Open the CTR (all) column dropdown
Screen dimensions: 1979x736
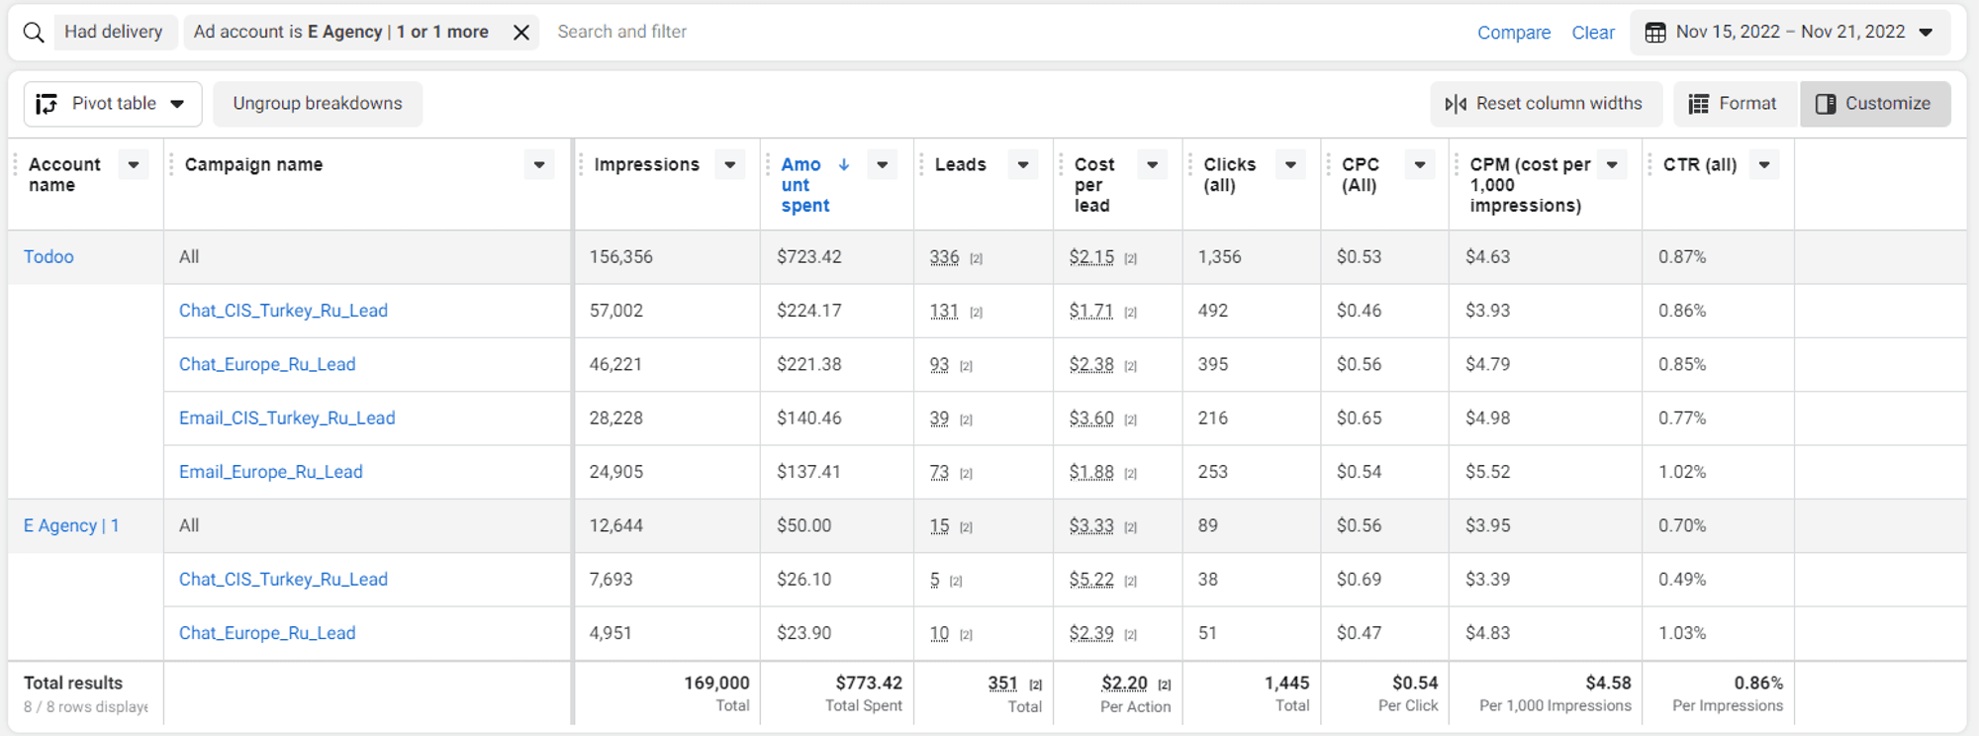tap(1764, 165)
